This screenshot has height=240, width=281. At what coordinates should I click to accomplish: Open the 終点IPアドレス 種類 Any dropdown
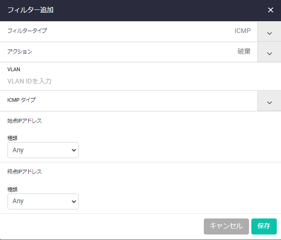click(43, 201)
